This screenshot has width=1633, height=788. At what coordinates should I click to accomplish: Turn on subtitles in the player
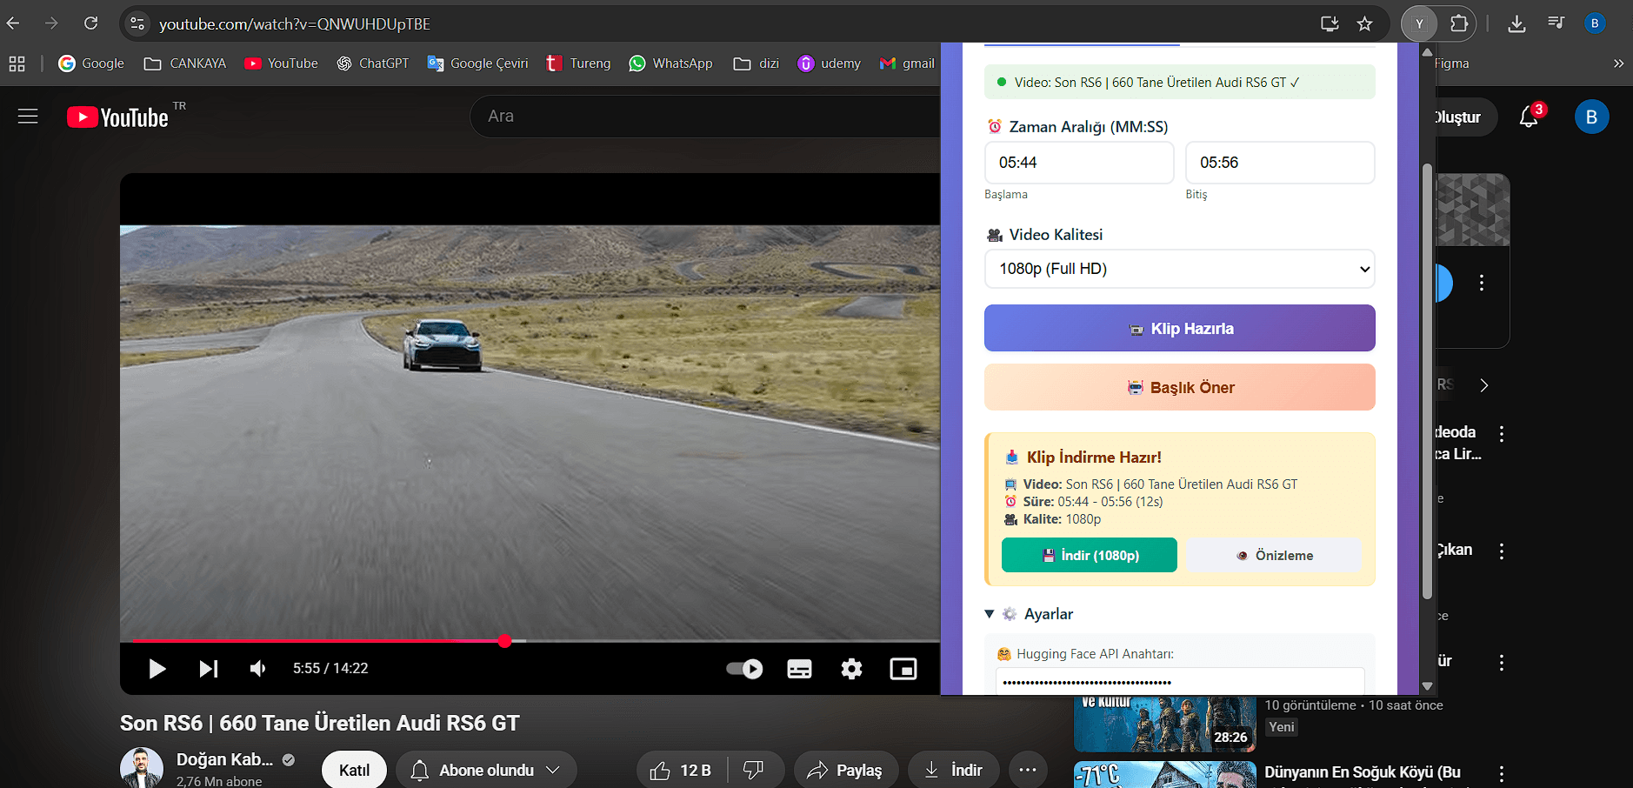click(x=799, y=669)
